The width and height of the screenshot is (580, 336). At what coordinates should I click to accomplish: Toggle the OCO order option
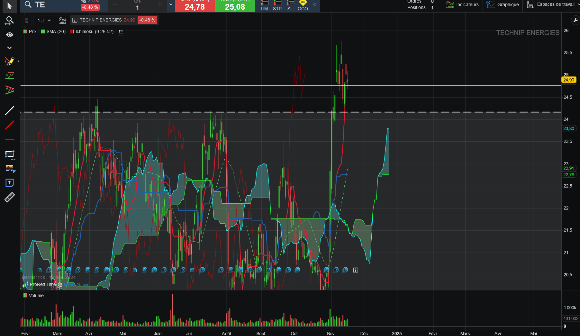[x=303, y=6]
